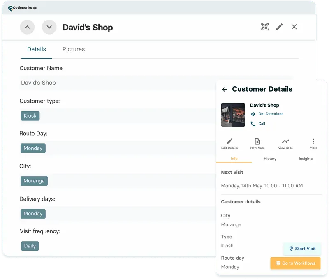Click the Delivery days Monday chip
The width and height of the screenshot is (329, 279).
pyautogui.click(x=33, y=214)
